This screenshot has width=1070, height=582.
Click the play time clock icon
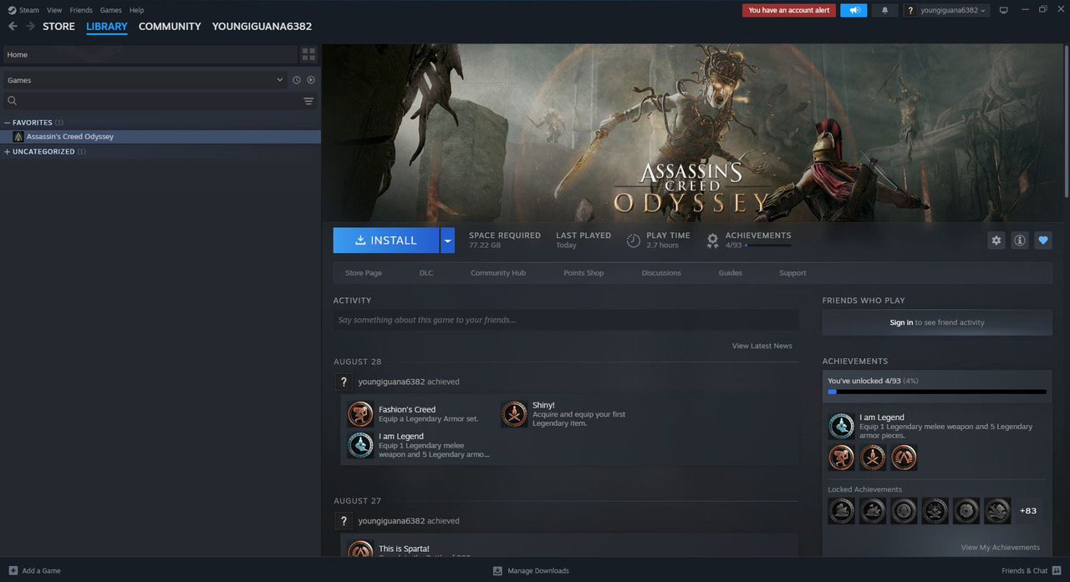(x=634, y=240)
